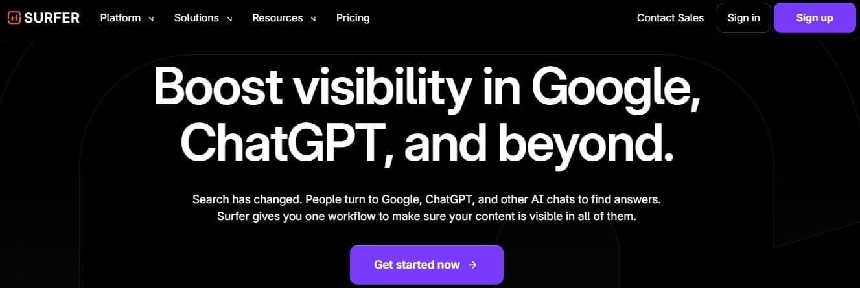
Task: Select the Contact Sales link
Action: click(670, 18)
